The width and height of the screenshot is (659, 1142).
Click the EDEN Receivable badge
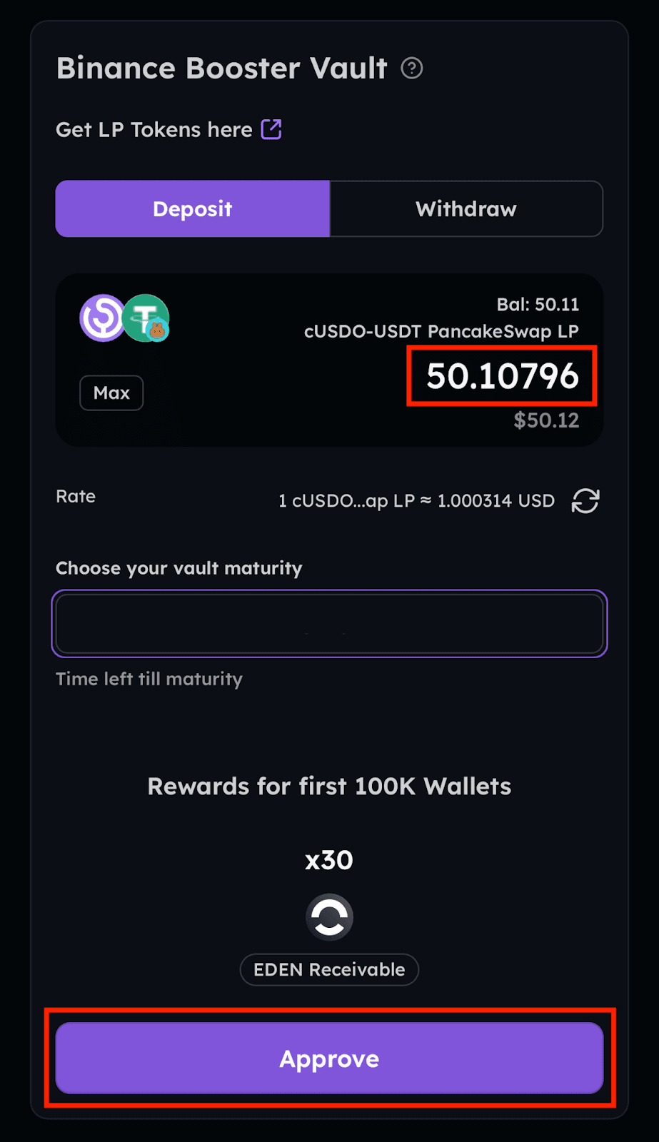pos(329,969)
